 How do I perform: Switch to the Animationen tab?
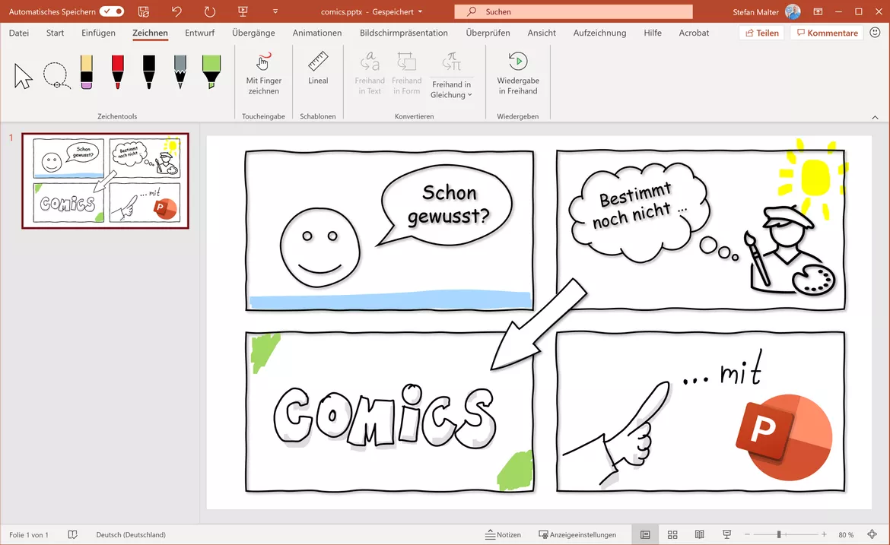click(x=317, y=33)
